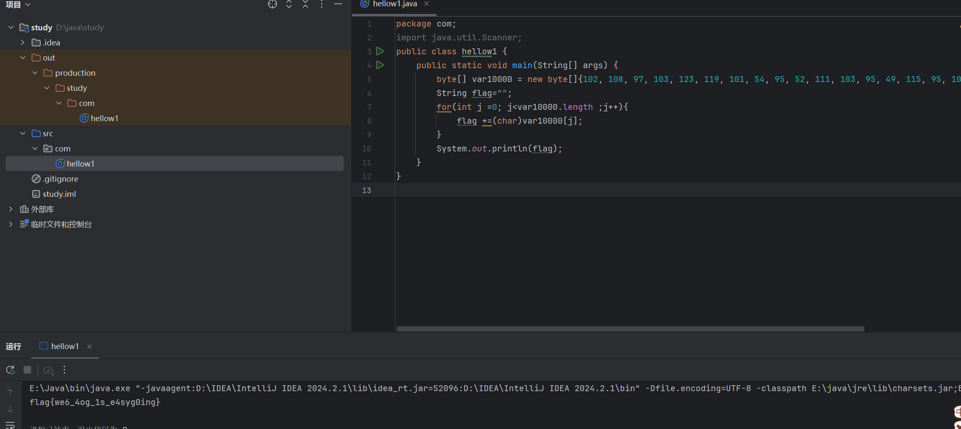Click the scroll up arrow in console
Screen dimensions: 961x429
click(x=10, y=392)
